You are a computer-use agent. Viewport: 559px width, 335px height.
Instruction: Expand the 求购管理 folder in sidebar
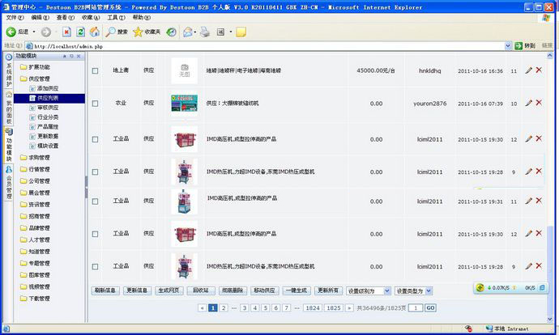click(38, 158)
